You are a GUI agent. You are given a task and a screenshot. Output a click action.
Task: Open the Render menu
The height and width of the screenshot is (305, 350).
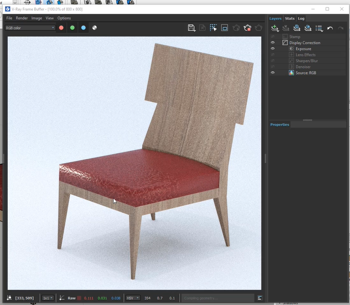click(x=22, y=18)
